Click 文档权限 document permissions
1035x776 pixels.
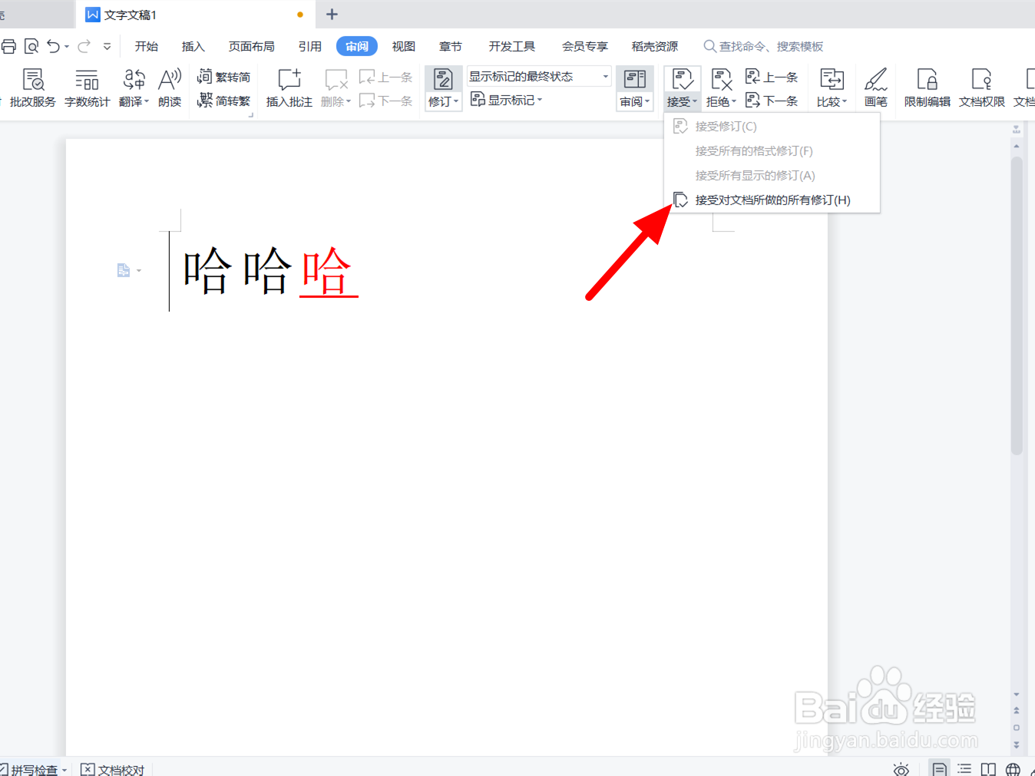coord(982,88)
